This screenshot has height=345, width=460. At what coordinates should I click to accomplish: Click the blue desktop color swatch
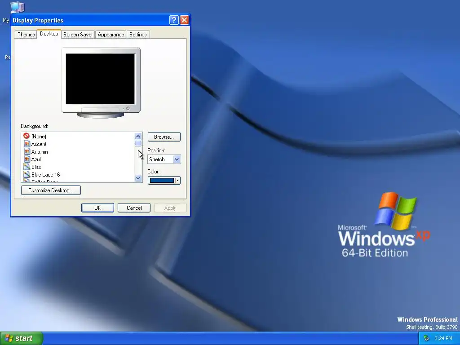(x=162, y=181)
